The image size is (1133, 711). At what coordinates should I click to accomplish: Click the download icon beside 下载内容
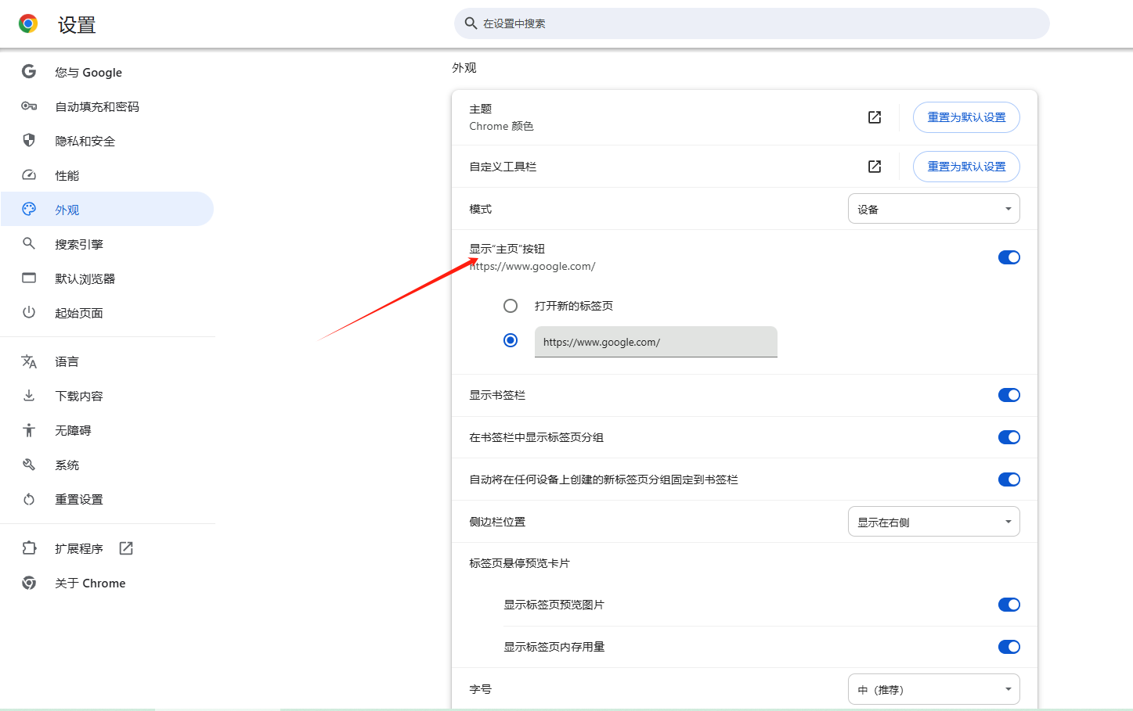tap(29, 396)
